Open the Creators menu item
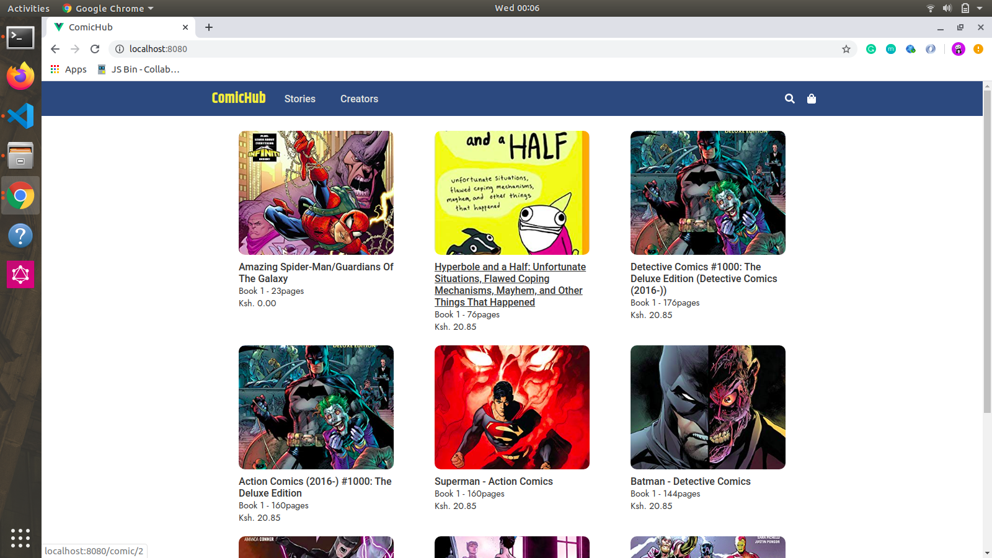 tap(359, 99)
